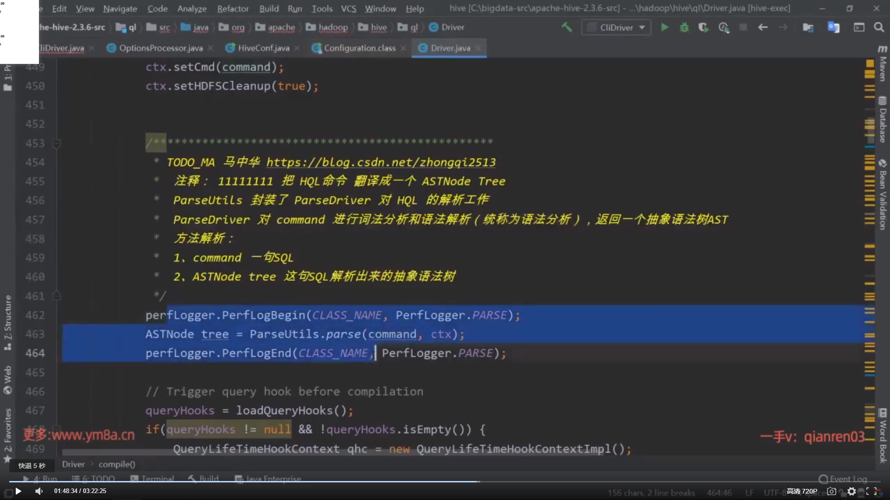Screen dimensions: 890x500
Task: Take a video screenshot with camera icon
Action: (832, 491)
